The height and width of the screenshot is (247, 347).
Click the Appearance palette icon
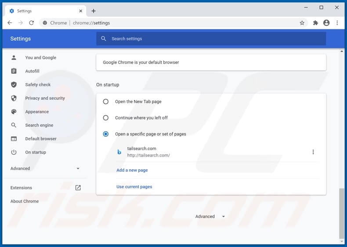click(x=14, y=112)
